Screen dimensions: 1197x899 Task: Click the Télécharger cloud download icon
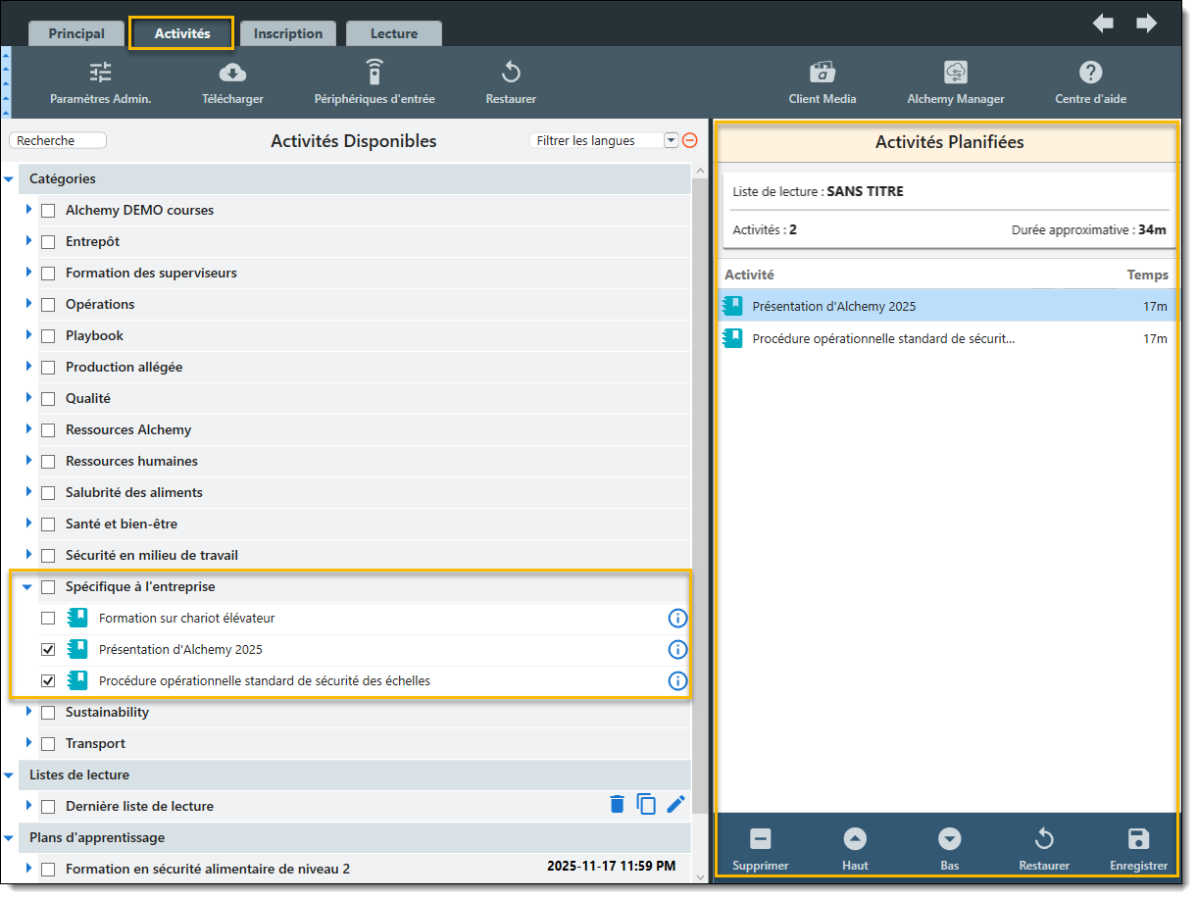(x=232, y=73)
